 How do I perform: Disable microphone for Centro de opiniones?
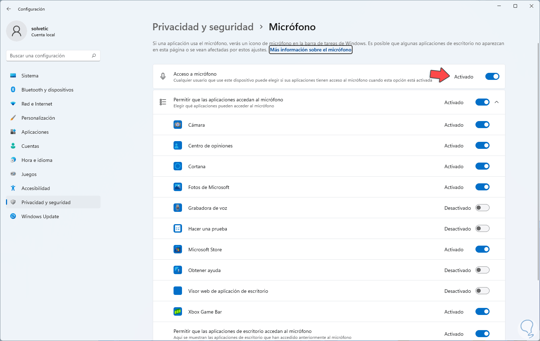click(x=483, y=145)
